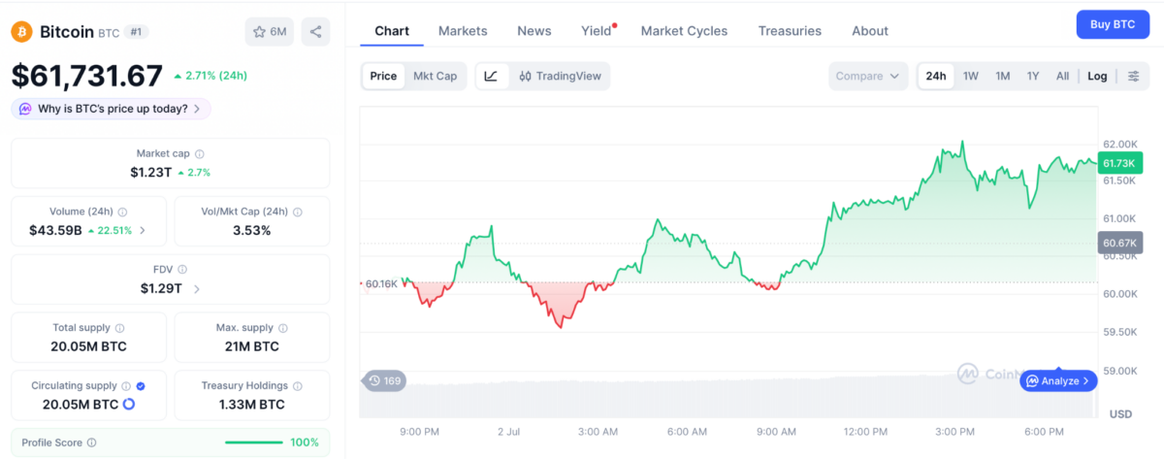
Task: Open the TradingView candlestick chart
Action: point(560,76)
